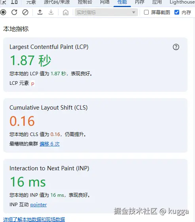Click the 16 ms INP value
Viewport: 195px width, 222px height.
[x=28, y=182]
